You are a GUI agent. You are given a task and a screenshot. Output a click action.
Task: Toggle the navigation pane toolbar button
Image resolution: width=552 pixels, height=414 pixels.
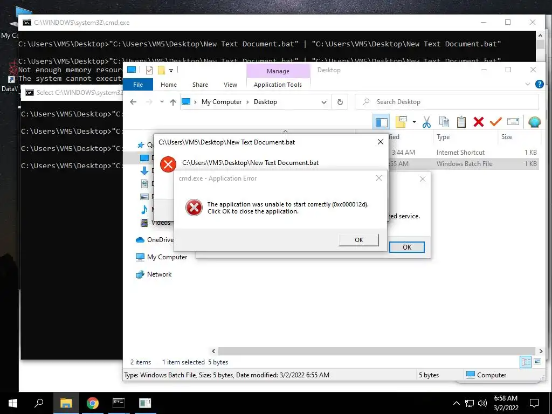pyautogui.click(x=381, y=122)
